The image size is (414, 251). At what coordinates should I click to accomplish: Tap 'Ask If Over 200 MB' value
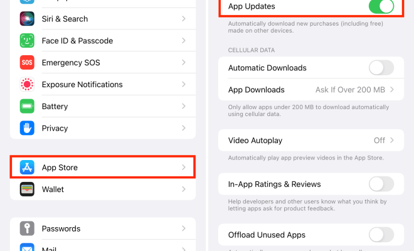350,90
